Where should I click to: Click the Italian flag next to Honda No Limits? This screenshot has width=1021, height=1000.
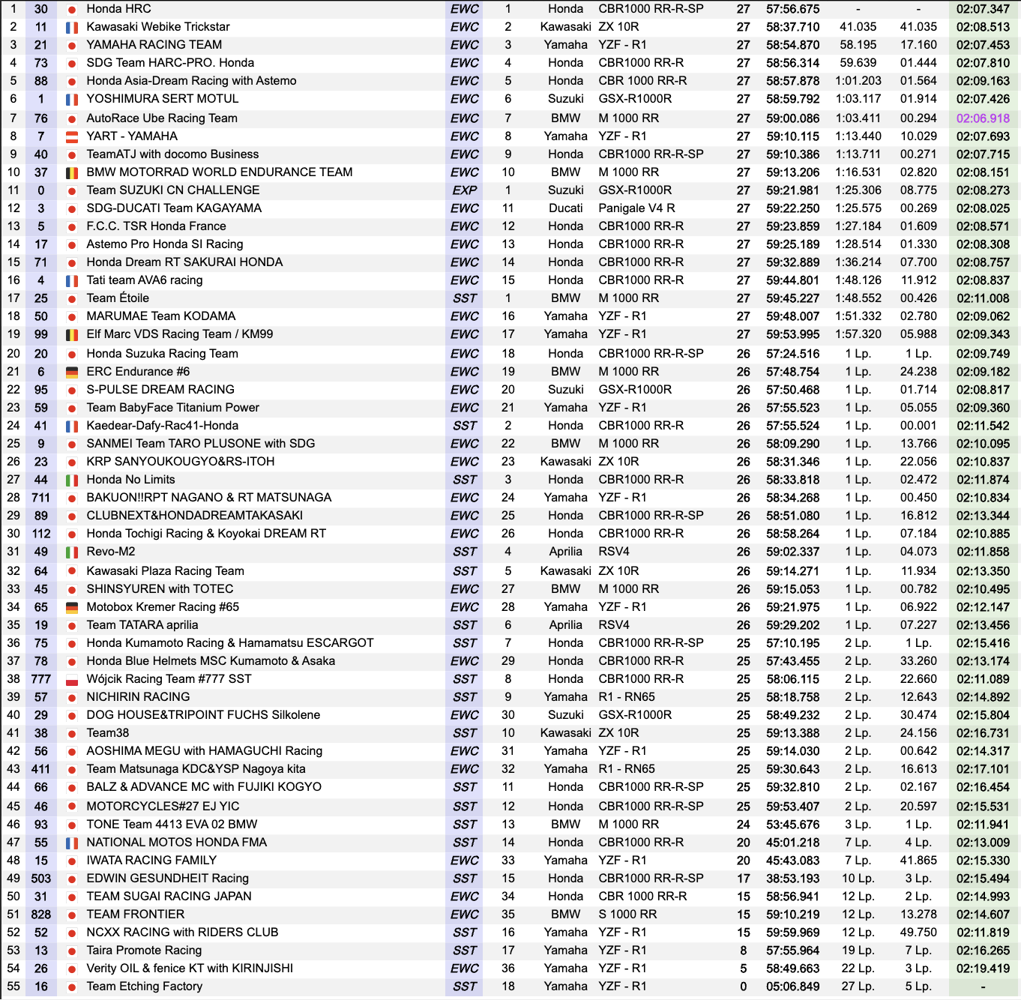point(72,481)
